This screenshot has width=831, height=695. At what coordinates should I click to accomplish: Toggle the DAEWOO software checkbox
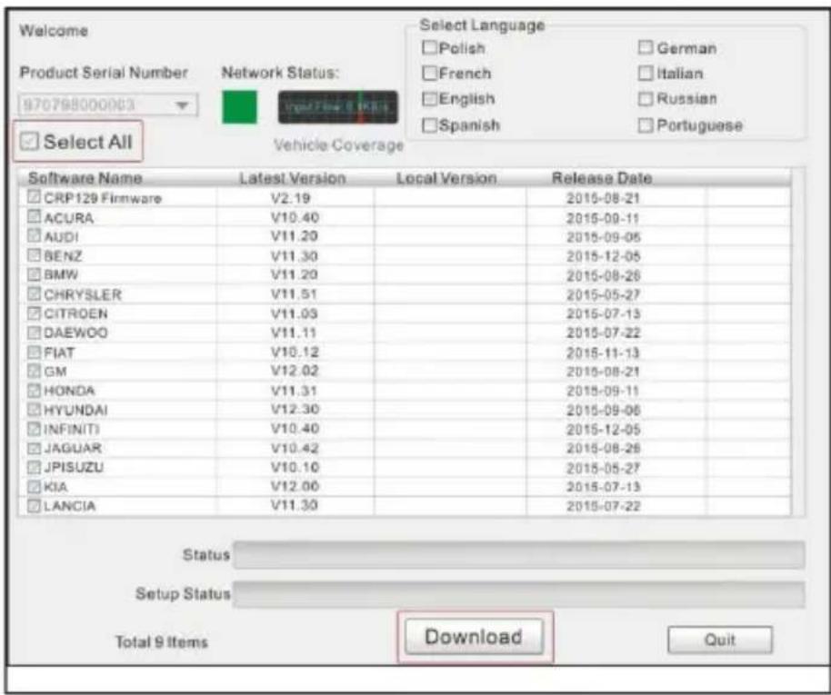tap(34, 333)
